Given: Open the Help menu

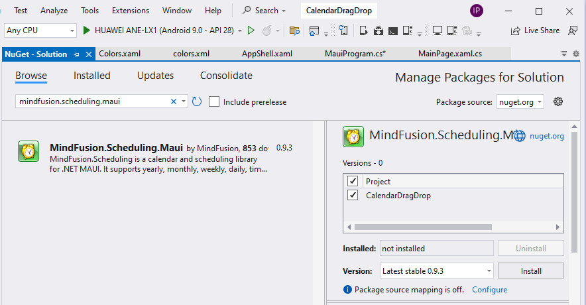Looking at the screenshot, I should click(213, 11).
